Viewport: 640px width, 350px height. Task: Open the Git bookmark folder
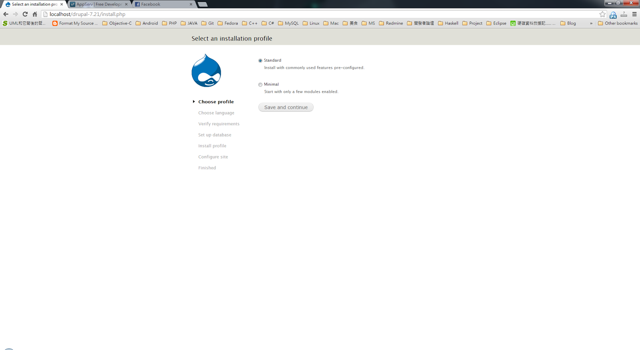click(207, 23)
